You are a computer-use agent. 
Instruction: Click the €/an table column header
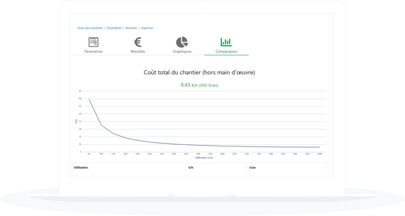coord(252,168)
